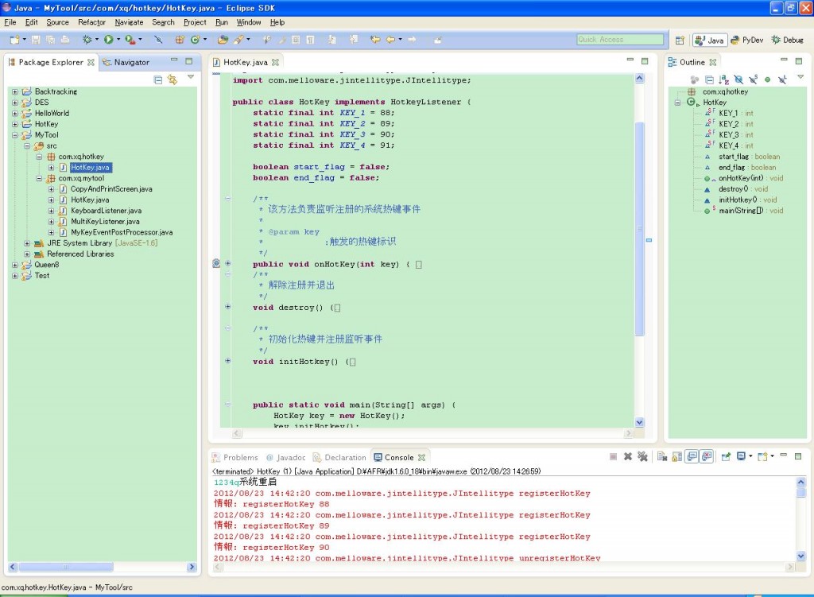Click the Quick Access search field
The width and height of the screenshot is (814, 597).
620,40
